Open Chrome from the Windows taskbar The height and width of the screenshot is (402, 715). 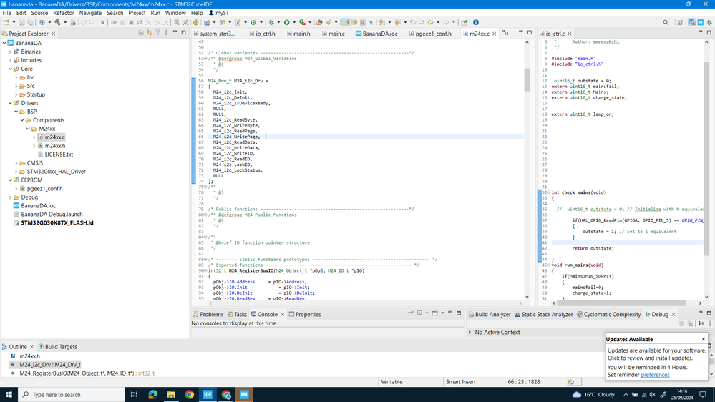189,394
